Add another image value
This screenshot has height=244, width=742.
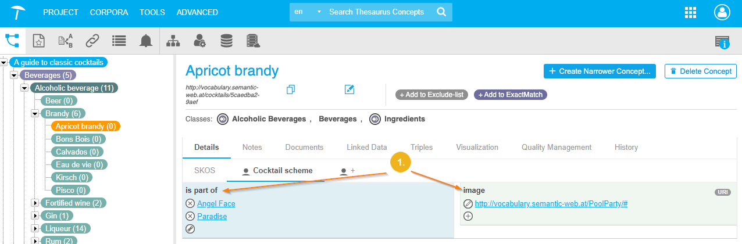pyautogui.click(x=468, y=216)
